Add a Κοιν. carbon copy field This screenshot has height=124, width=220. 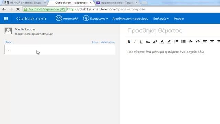pyautogui.click(x=95, y=42)
